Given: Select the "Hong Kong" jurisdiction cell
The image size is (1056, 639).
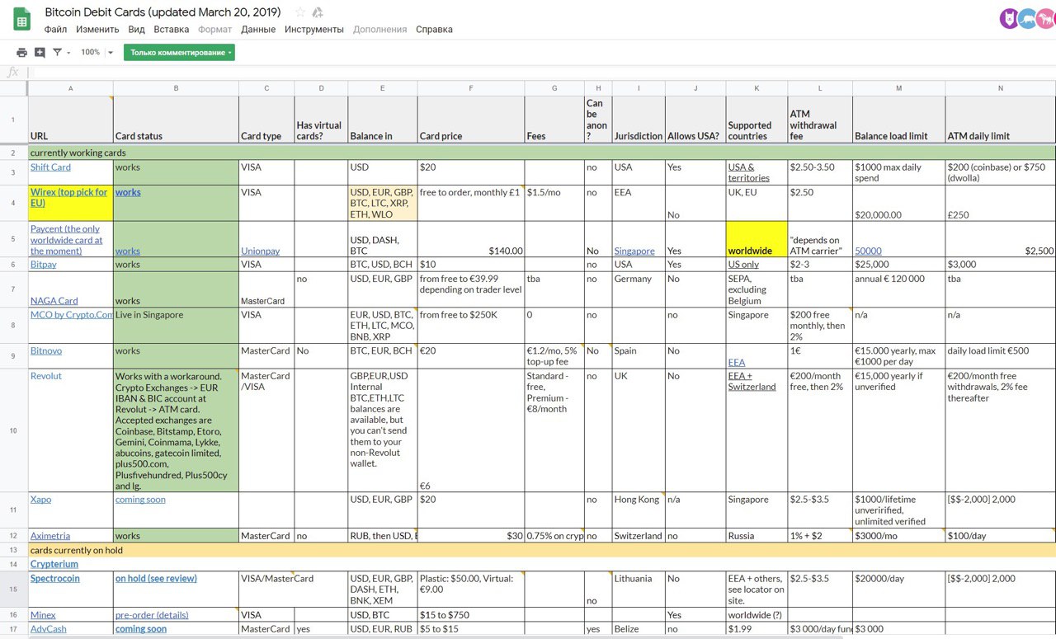Looking at the screenshot, I should point(639,510).
